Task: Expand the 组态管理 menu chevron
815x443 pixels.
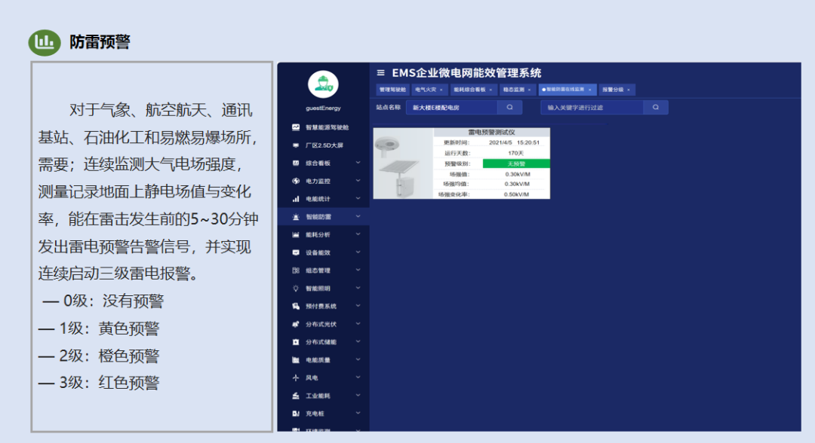Action: [358, 270]
